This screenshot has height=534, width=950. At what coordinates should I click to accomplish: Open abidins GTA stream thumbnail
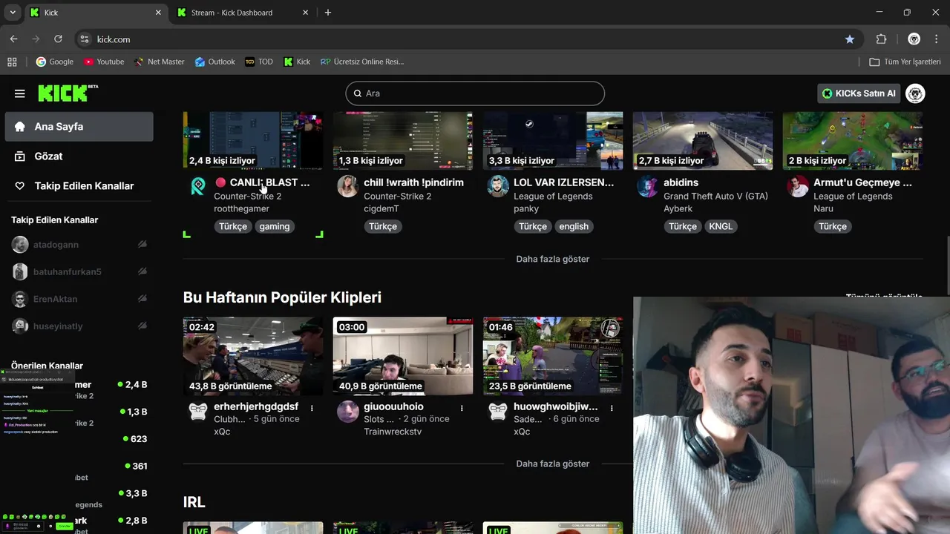point(703,141)
